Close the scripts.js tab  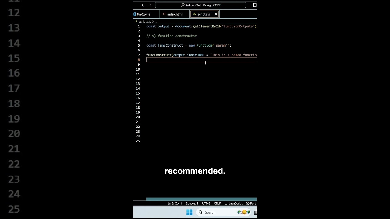click(216, 14)
